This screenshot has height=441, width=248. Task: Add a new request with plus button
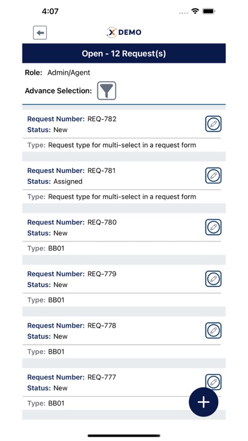[204, 402]
